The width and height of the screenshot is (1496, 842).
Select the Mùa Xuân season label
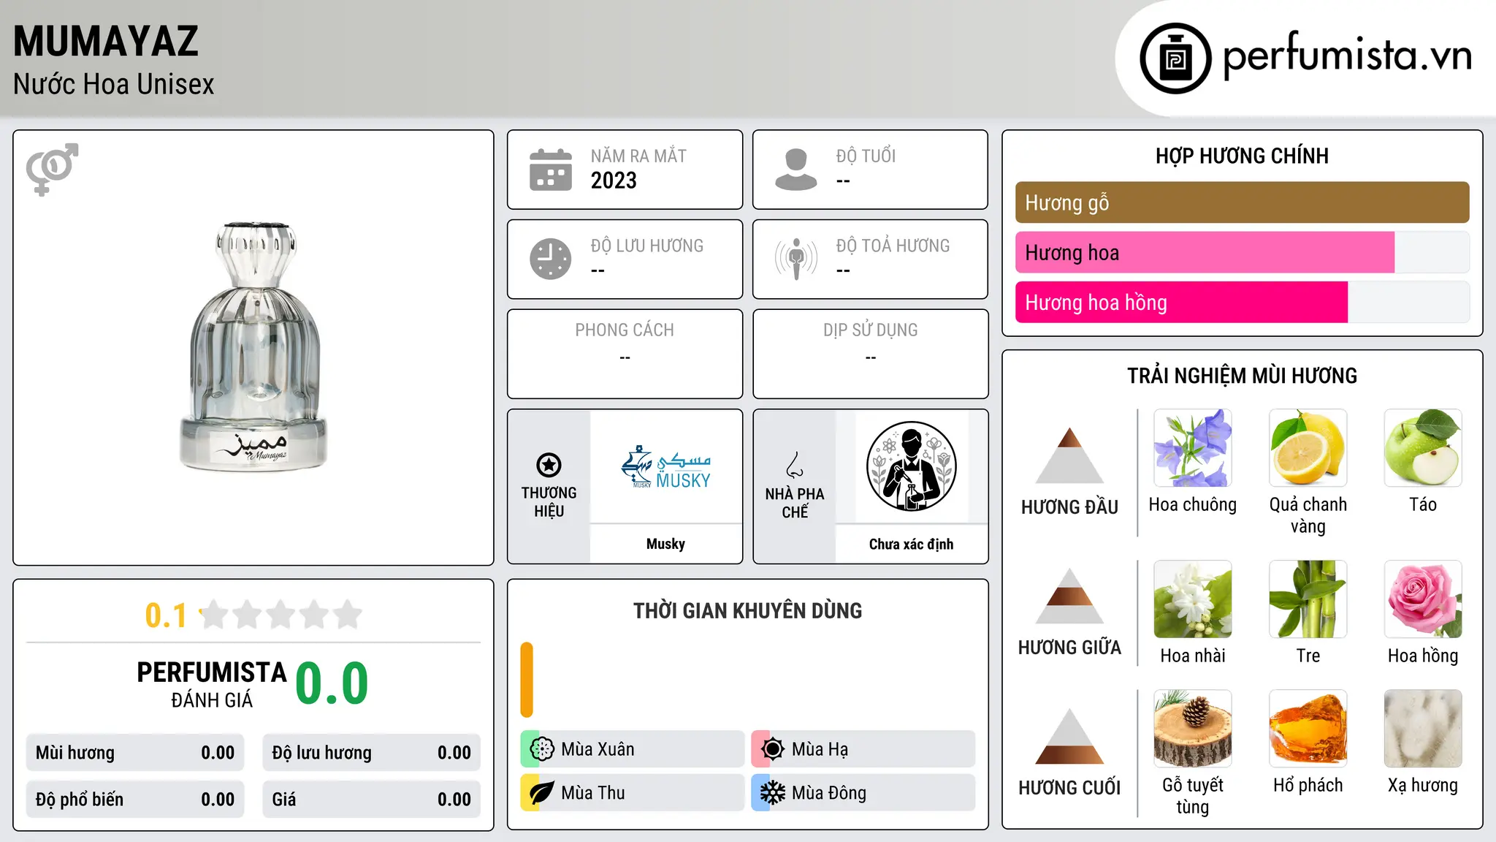[598, 749]
